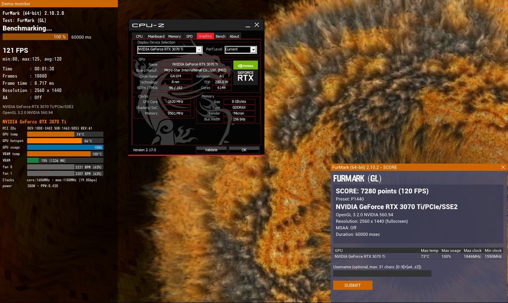The width and height of the screenshot is (508, 303).
Task: Click the TDP value 290.0 W
Action: click(221, 82)
